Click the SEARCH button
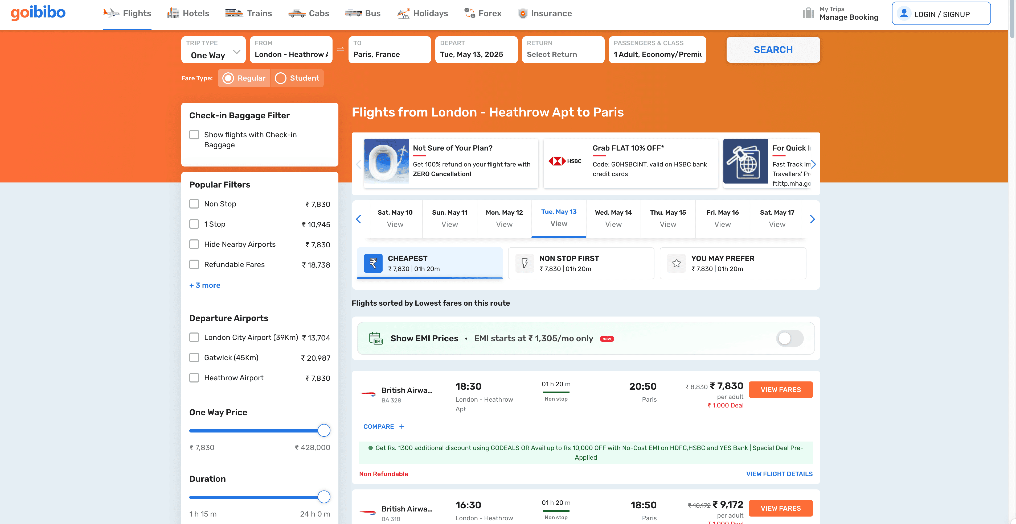This screenshot has height=524, width=1016. coord(773,50)
